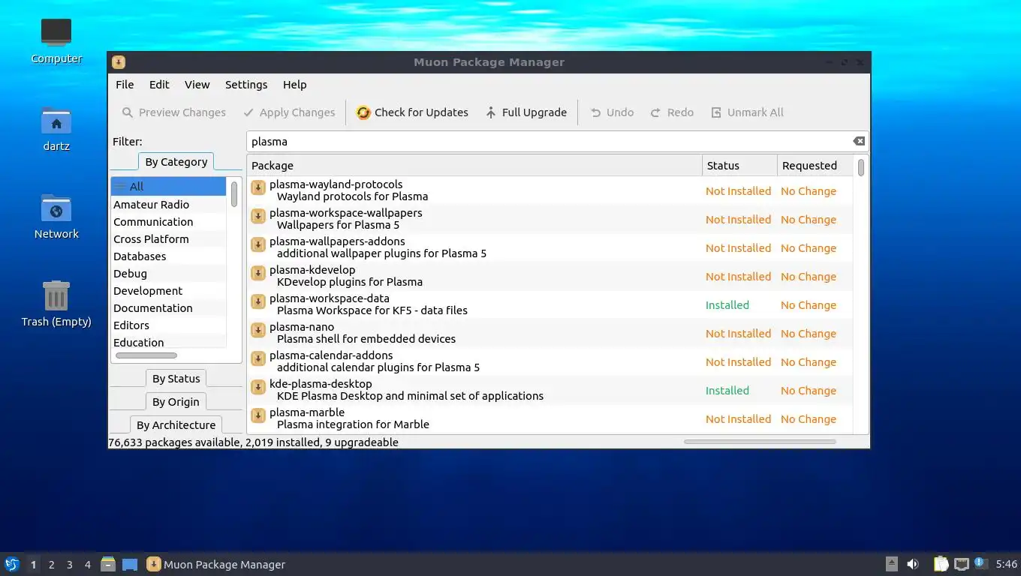Image resolution: width=1021 pixels, height=576 pixels.
Task: Select the All category
Action: (x=168, y=187)
